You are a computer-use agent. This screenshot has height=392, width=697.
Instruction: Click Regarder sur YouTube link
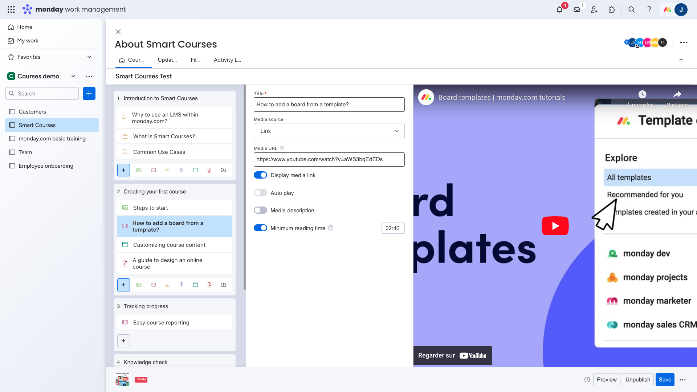coord(452,356)
